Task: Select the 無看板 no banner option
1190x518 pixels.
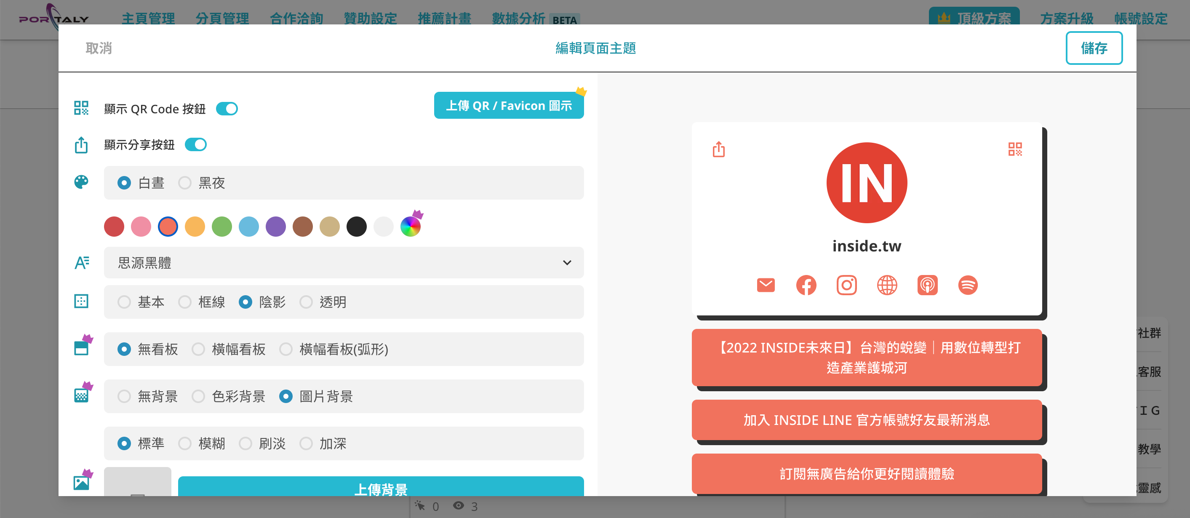Action: click(x=124, y=350)
